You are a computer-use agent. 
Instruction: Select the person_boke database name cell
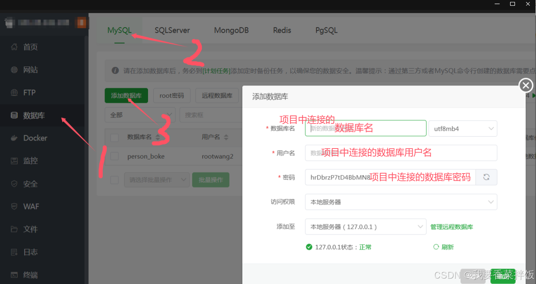pyautogui.click(x=146, y=156)
